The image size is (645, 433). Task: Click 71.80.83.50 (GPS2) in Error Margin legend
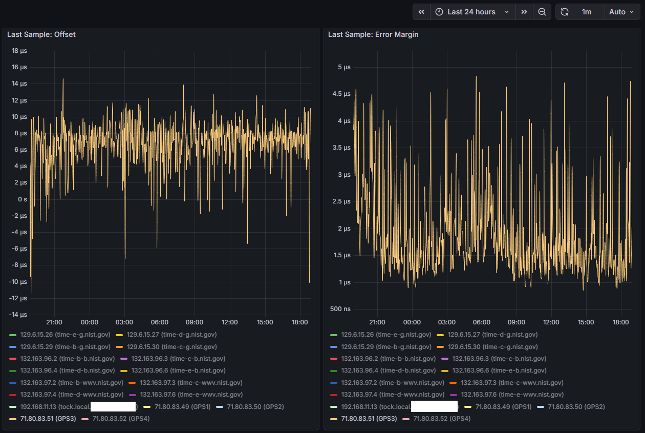pos(576,407)
